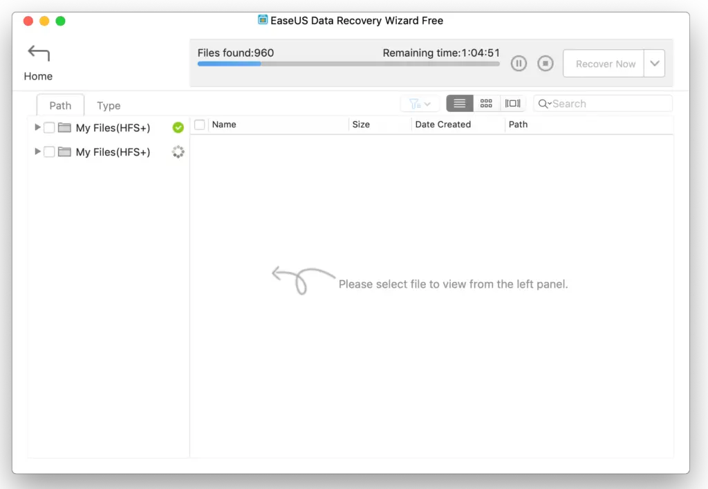This screenshot has height=489, width=708.
Task: Click the EaseUS app icon in title bar
Action: (x=262, y=20)
